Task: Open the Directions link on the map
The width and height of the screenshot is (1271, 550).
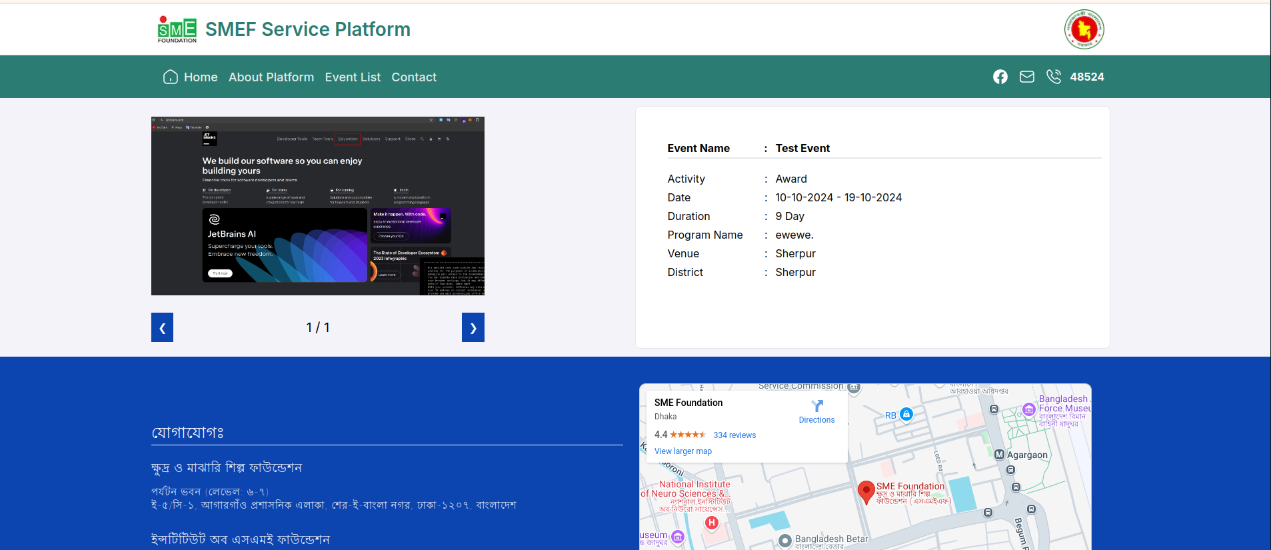Action: (816, 420)
